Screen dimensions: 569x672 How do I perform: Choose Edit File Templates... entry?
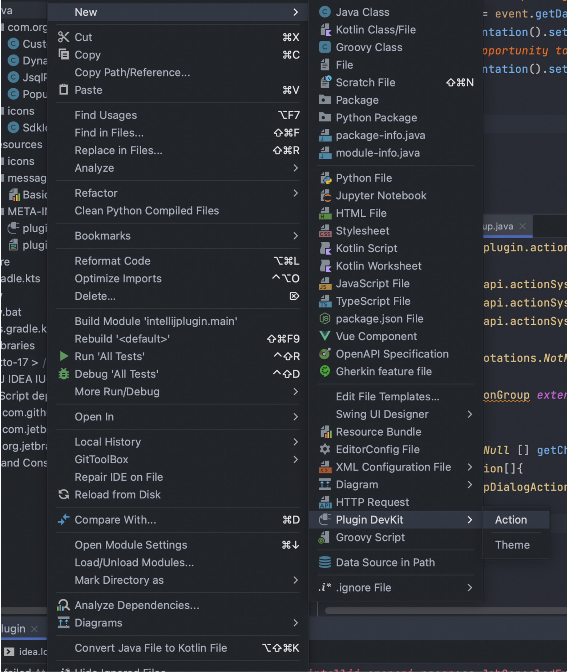pyautogui.click(x=396, y=397)
